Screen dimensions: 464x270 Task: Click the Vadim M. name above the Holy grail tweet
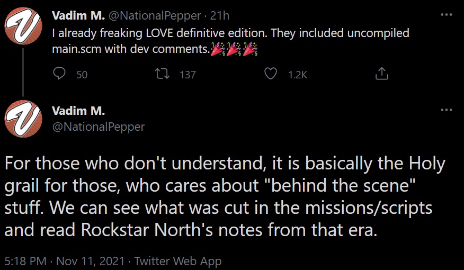tap(78, 111)
